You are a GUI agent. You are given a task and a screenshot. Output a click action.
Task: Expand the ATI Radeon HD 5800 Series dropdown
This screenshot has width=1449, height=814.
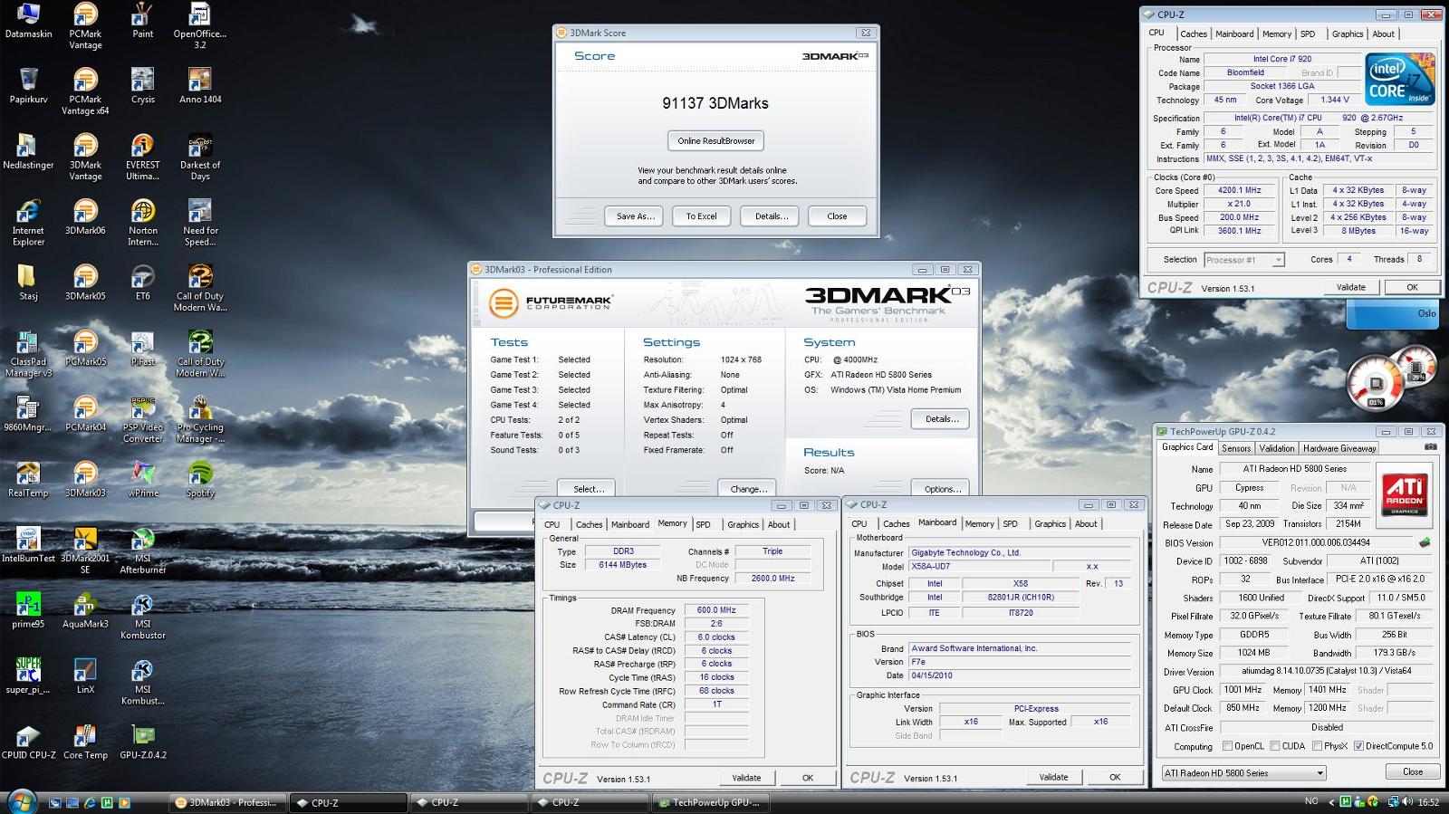point(1243,773)
